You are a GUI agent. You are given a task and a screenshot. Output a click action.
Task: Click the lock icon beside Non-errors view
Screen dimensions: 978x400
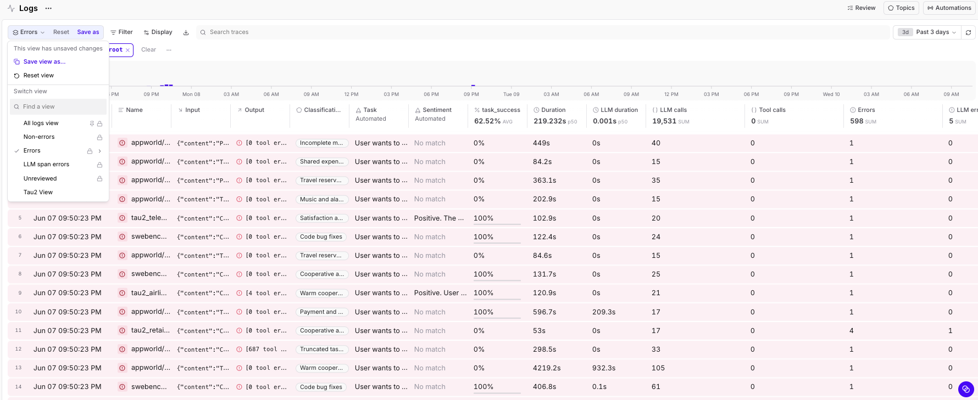click(99, 137)
